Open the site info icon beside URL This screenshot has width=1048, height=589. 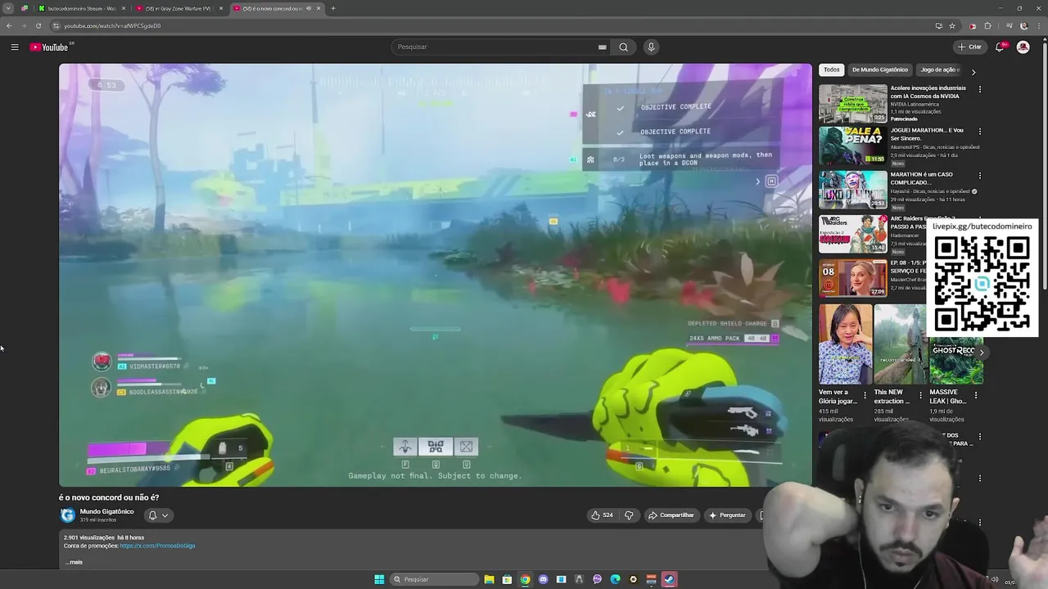pyautogui.click(x=56, y=25)
